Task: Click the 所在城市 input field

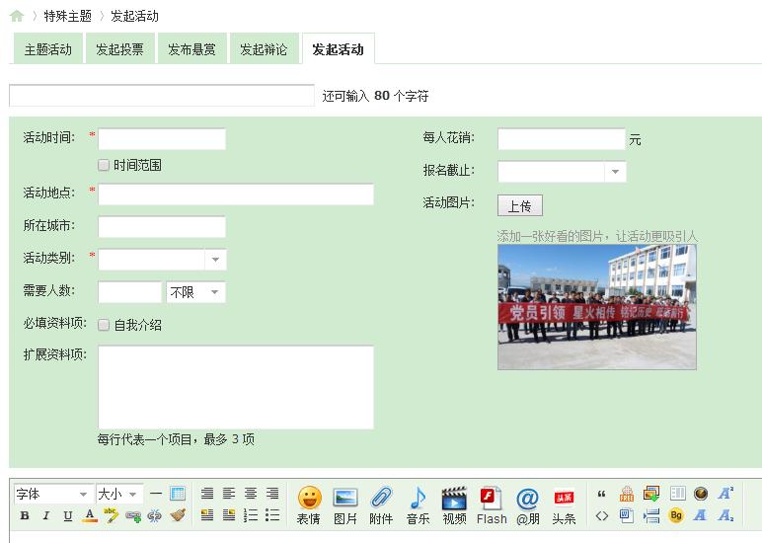Action: tap(162, 227)
